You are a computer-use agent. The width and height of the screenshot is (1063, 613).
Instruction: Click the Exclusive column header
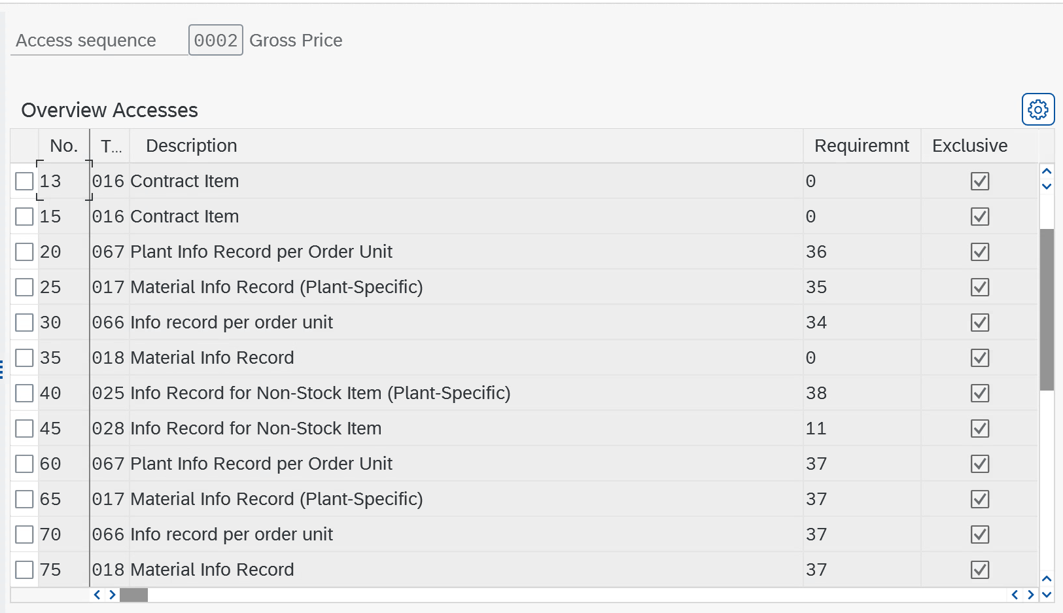click(x=969, y=146)
